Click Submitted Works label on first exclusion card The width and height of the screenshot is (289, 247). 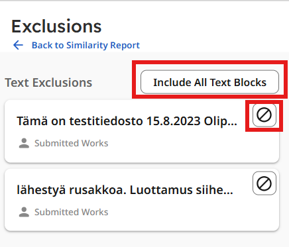72,143
